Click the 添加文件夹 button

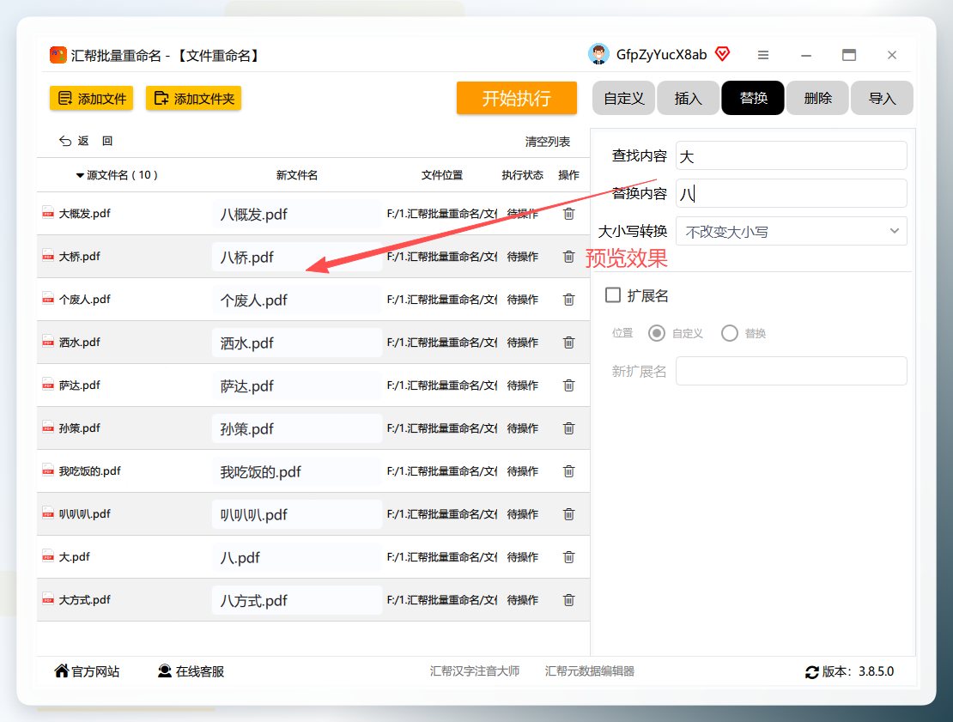[193, 99]
